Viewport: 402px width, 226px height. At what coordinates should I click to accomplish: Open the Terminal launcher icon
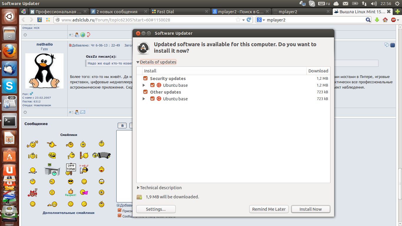point(9,121)
